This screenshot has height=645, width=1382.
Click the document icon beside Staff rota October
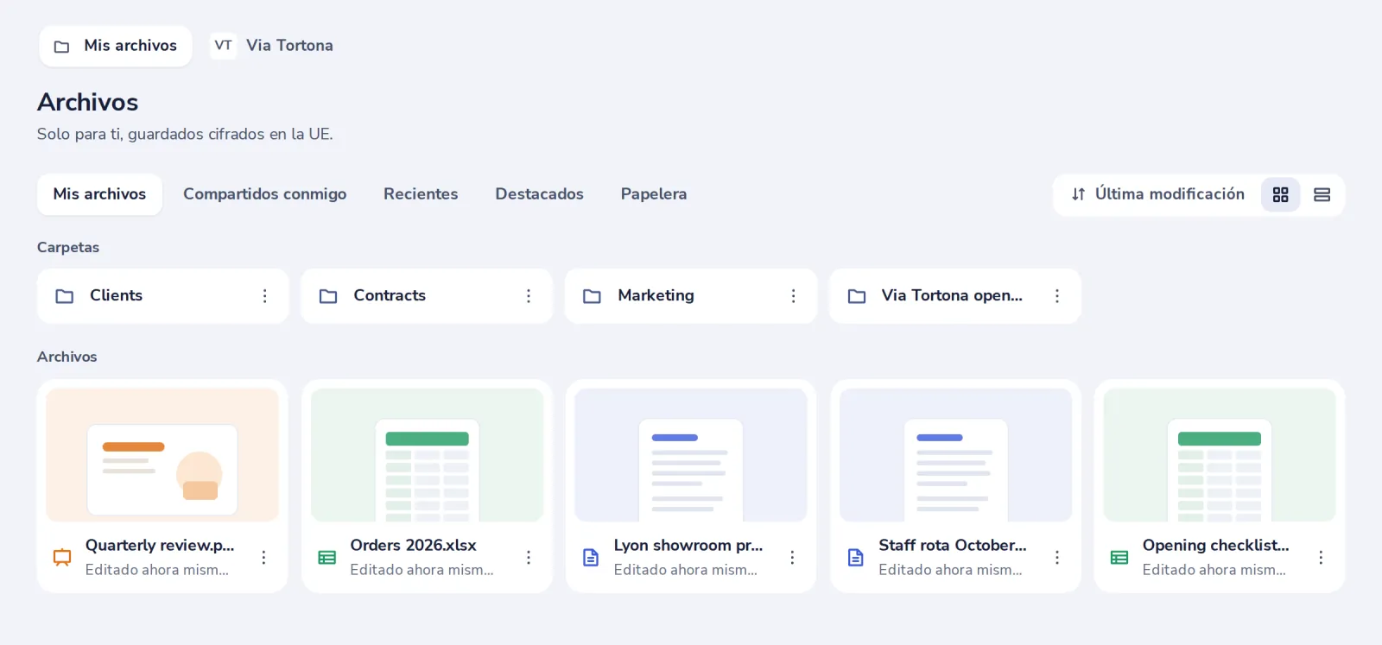pos(855,558)
